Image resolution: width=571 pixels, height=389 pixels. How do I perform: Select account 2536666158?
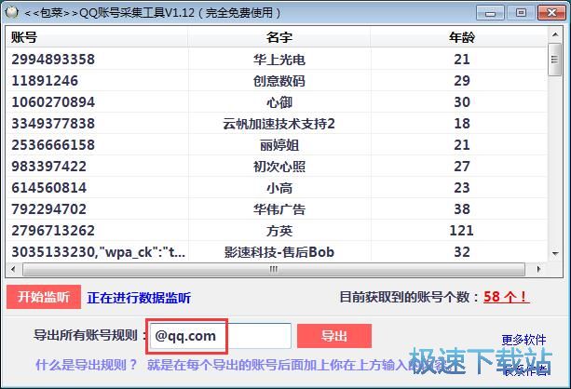(x=53, y=145)
